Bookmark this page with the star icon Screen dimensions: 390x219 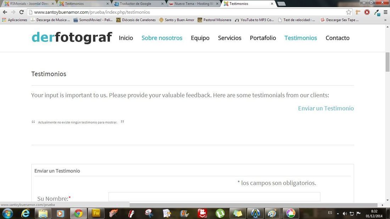[349, 12]
